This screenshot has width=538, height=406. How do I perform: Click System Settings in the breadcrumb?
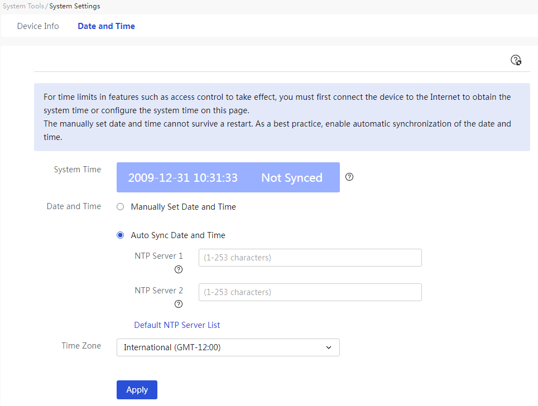(75, 6)
